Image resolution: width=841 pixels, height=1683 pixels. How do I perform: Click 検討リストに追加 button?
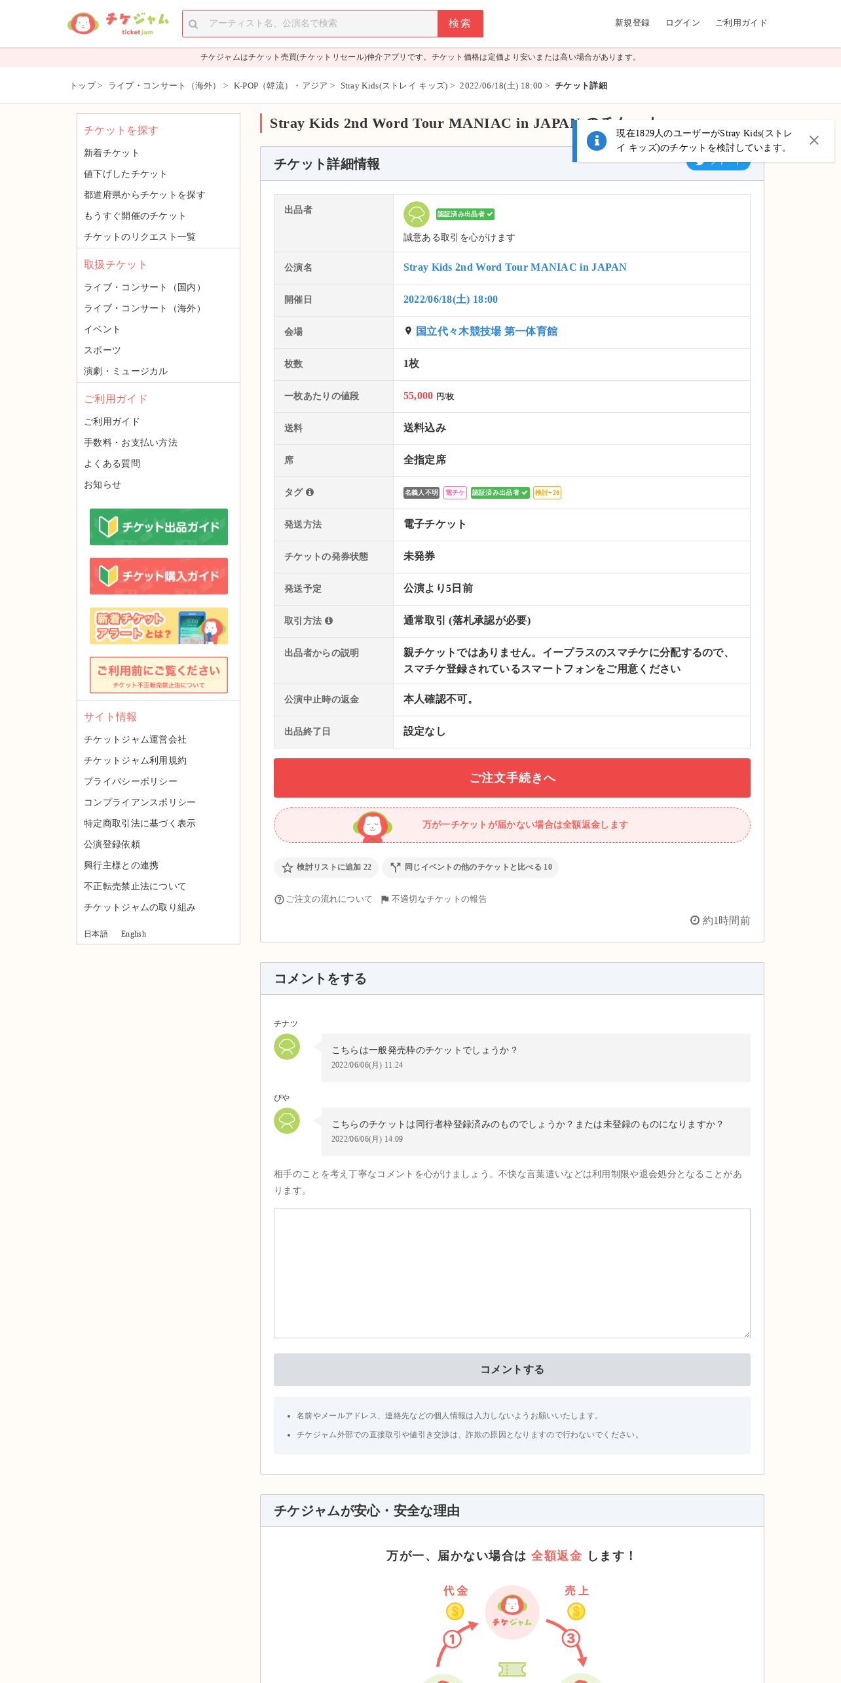(x=326, y=867)
